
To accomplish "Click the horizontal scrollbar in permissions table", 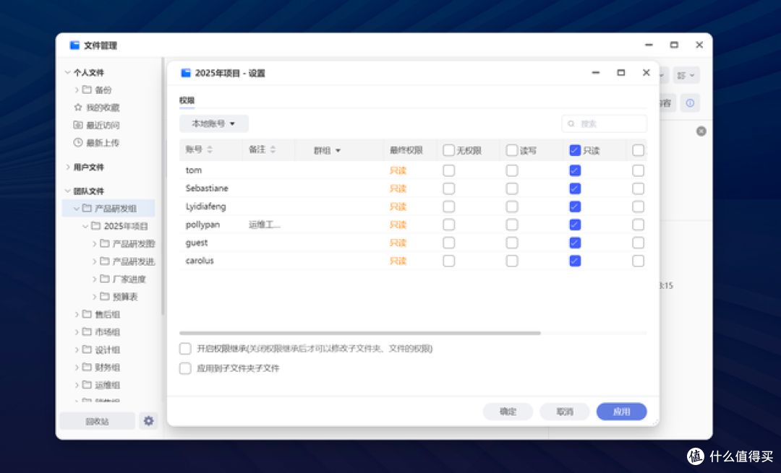I will coord(359,333).
